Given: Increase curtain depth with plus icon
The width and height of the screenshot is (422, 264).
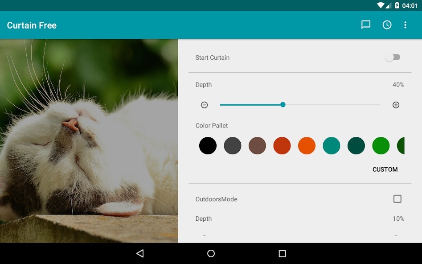Looking at the screenshot, I should click(x=396, y=105).
